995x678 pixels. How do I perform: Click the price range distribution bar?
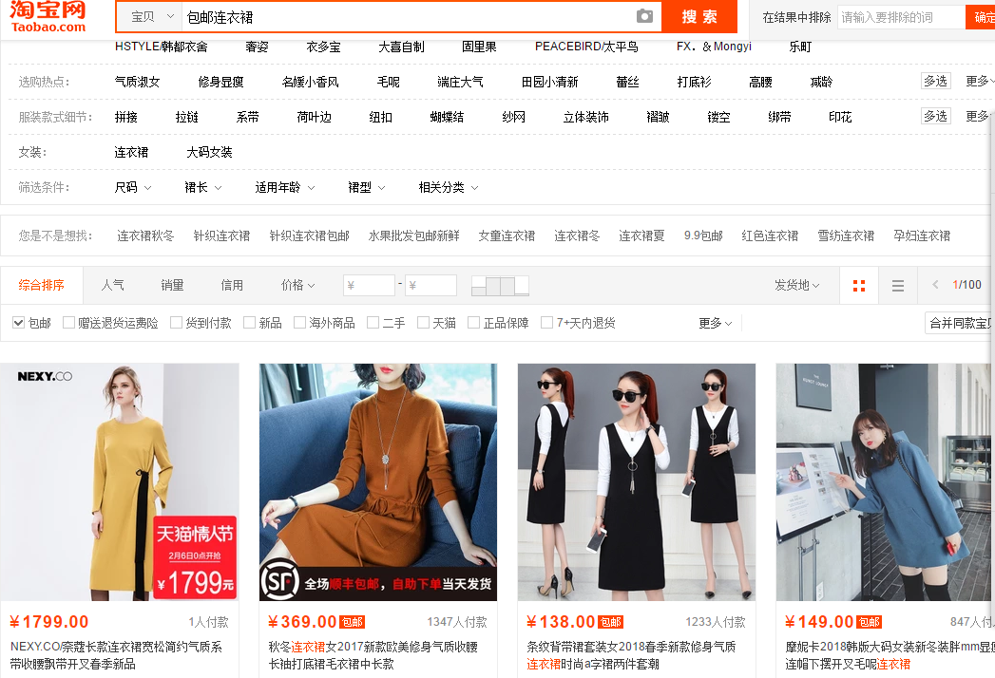click(500, 285)
